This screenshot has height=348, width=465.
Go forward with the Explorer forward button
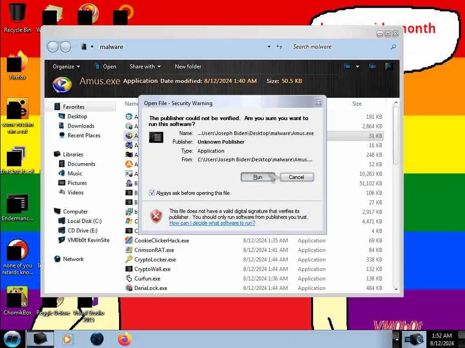coord(66,47)
